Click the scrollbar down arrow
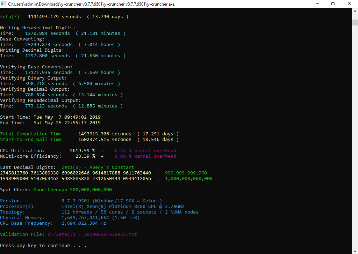358x254 pixels. pyautogui.click(x=355, y=251)
